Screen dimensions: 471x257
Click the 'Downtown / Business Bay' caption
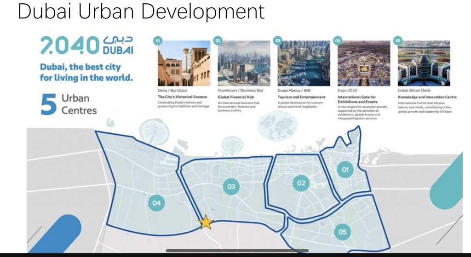tap(240, 91)
